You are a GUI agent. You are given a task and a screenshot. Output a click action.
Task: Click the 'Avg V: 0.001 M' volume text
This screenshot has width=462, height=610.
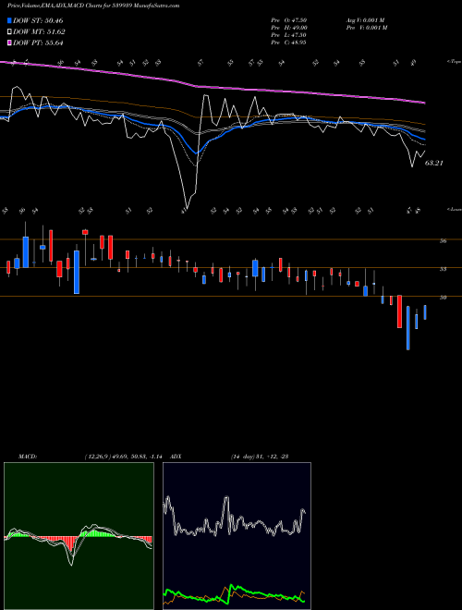(x=366, y=20)
